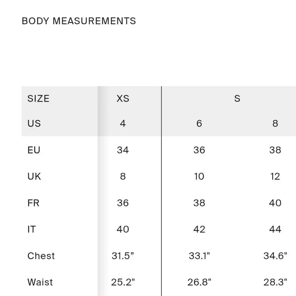Click EU row label
This screenshot has height=296, width=296.
[34, 150]
